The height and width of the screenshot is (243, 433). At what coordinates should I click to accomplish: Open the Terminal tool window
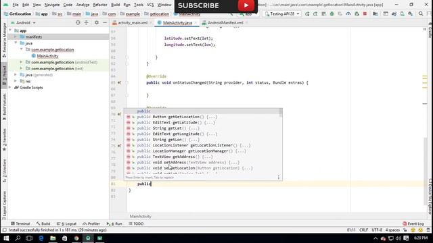[x=20, y=223]
